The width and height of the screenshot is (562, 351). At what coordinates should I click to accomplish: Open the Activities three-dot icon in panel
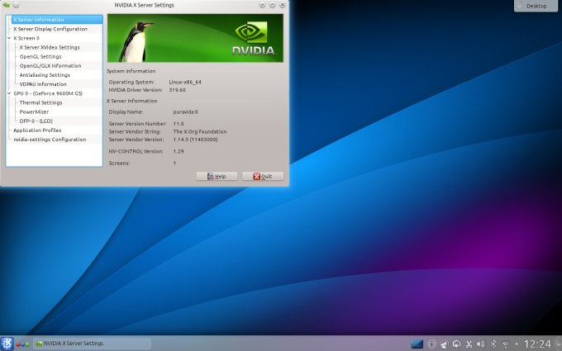22,344
